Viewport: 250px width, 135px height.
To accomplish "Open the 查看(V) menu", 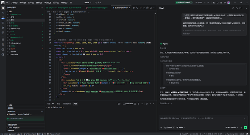I will pos(39,3).
